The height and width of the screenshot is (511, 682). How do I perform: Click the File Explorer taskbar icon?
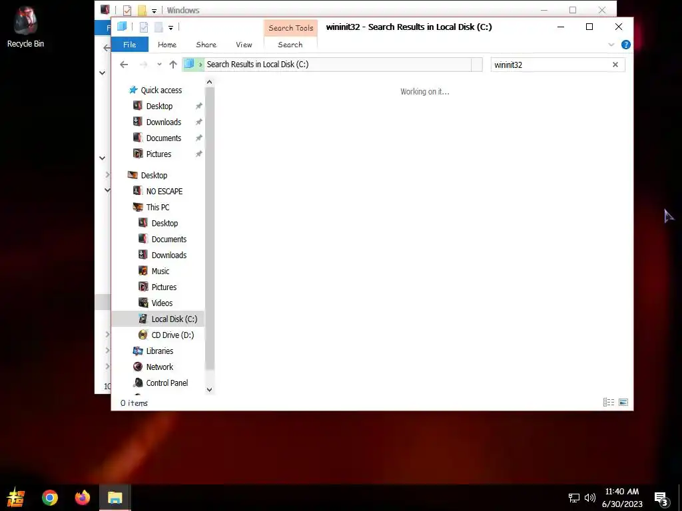tap(115, 498)
